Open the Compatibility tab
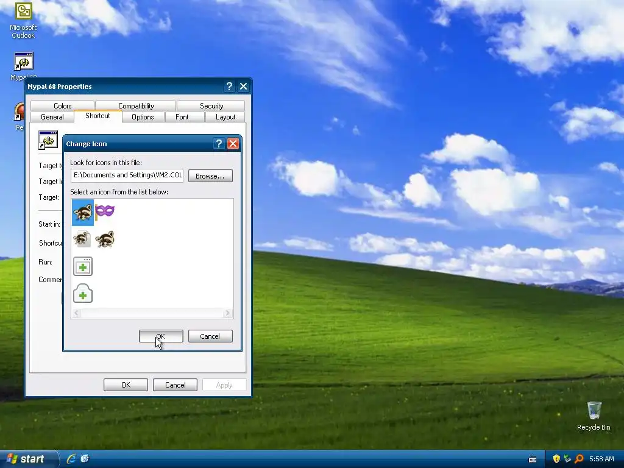This screenshot has height=468, width=624. point(136,105)
